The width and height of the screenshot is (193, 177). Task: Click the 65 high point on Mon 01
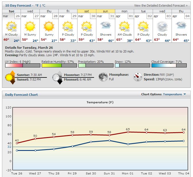[x=128, y=132]
